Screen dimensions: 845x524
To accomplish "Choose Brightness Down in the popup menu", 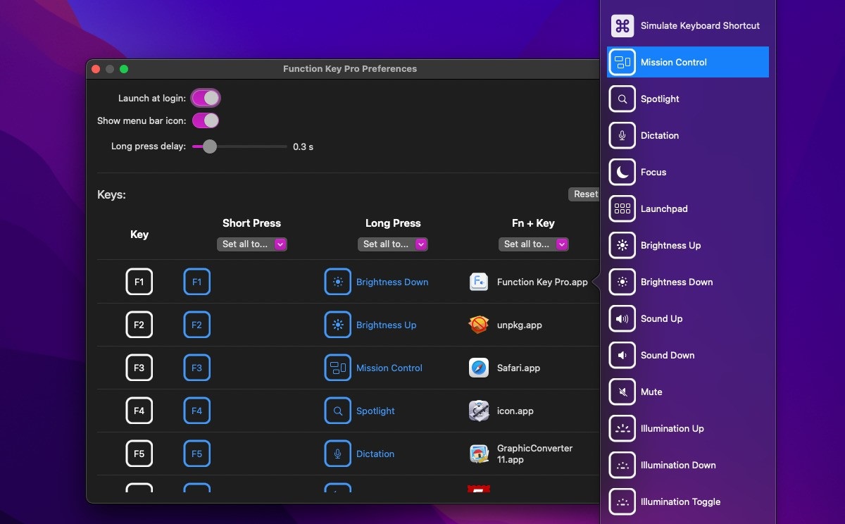I will click(x=688, y=282).
